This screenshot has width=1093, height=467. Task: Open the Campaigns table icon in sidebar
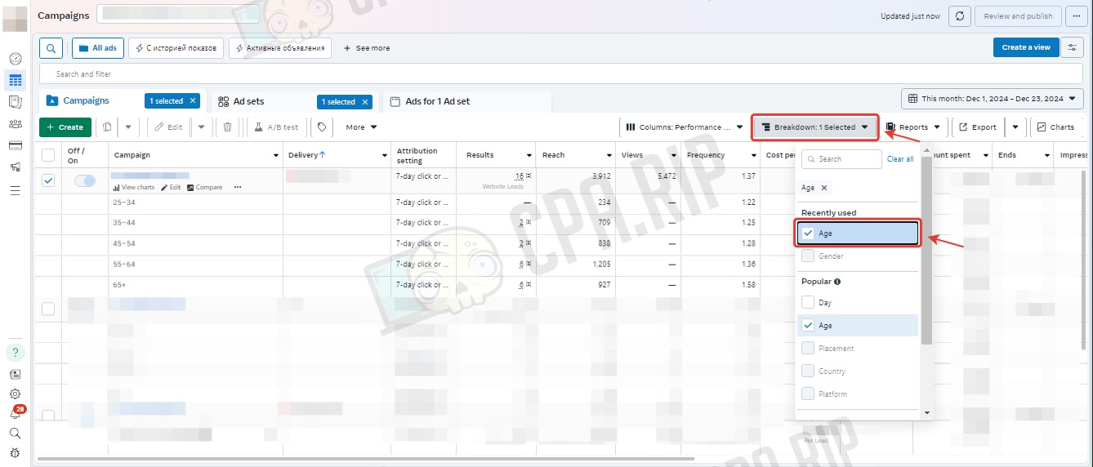15,80
